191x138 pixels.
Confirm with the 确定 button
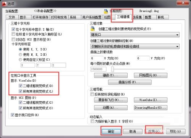[111, 132]
